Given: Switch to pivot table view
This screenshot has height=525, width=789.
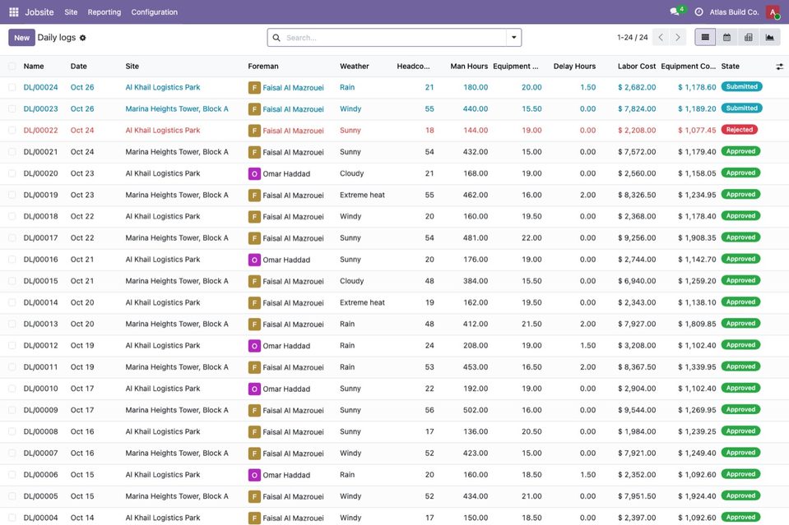Looking at the screenshot, I should coord(748,37).
